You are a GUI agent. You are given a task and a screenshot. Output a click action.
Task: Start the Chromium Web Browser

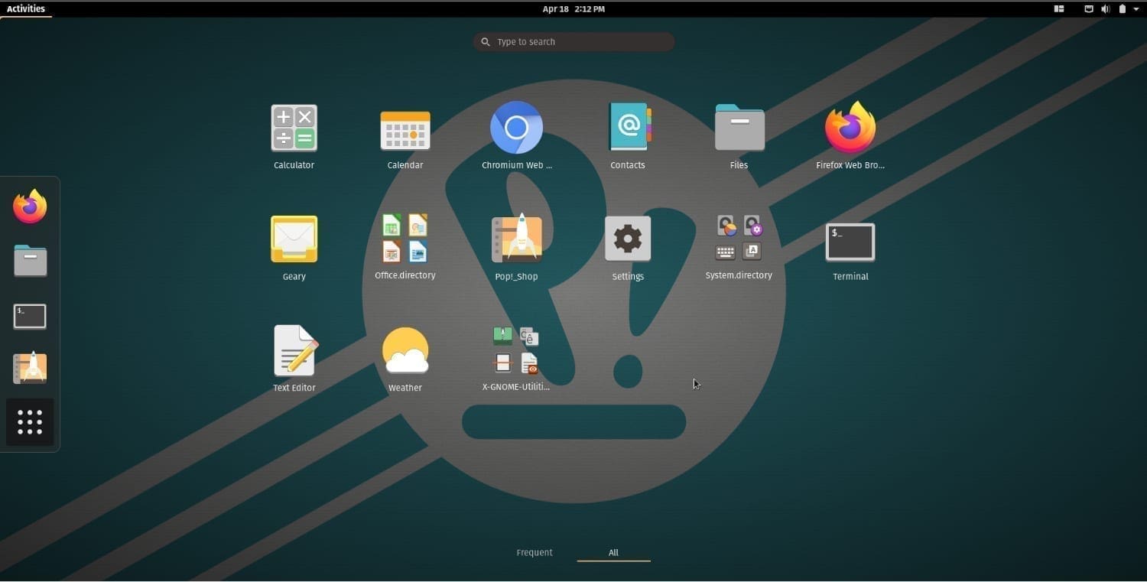tap(516, 128)
